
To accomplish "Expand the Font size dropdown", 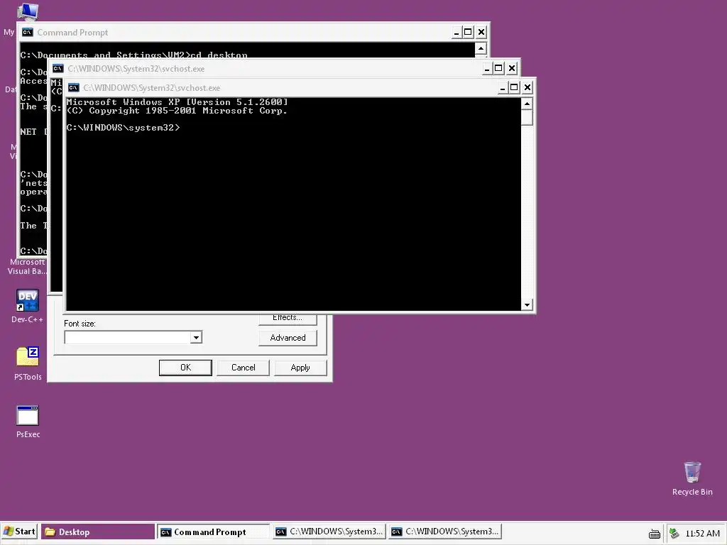I will tap(196, 337).
